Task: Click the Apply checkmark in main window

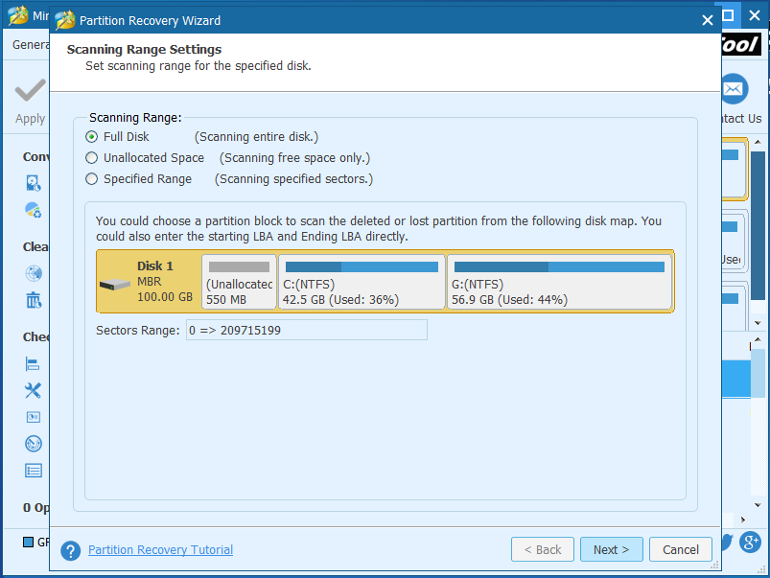Action: pos(31,91)
